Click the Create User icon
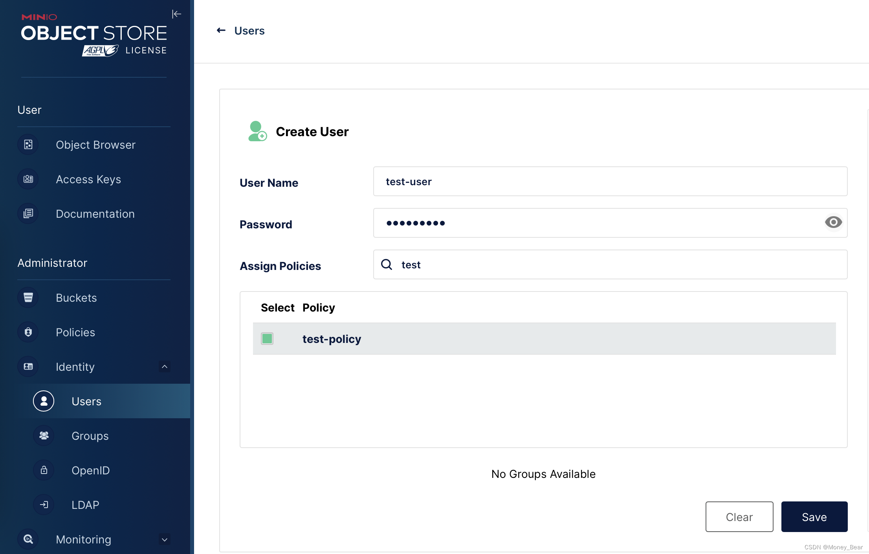Screen dimensions: 869x554 click(x=257, y=131)
